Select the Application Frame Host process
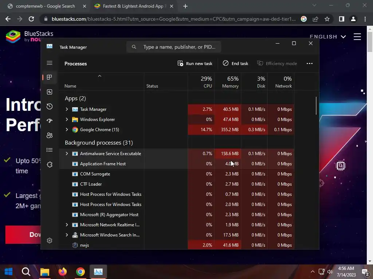 click(177, 164)
